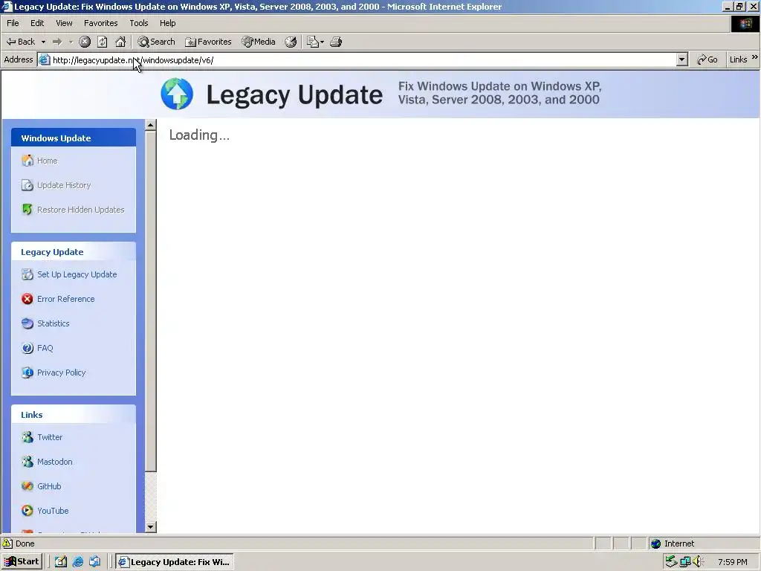This screenshot has height=571, width=761.
Task: Open the FAQ link
Action: point(45,348)
